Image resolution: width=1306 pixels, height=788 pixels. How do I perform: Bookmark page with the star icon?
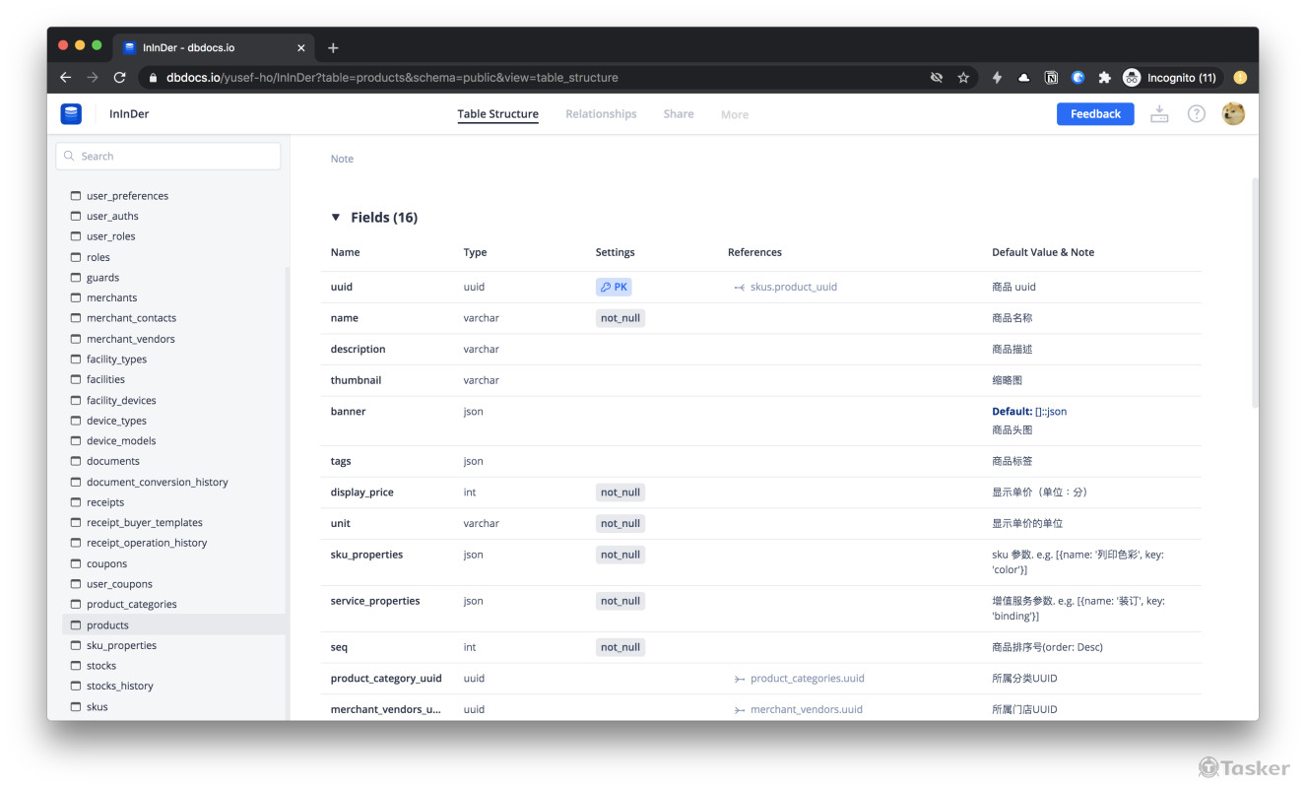pos(963,78)
